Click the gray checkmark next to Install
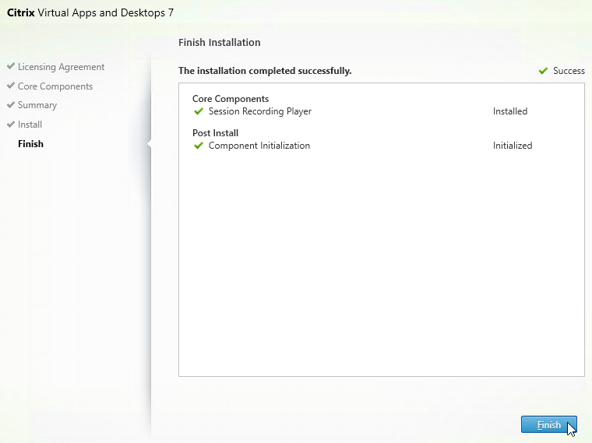Image resolution: width=592 pixels, height=443 pixels. click(x=11, y=124)
